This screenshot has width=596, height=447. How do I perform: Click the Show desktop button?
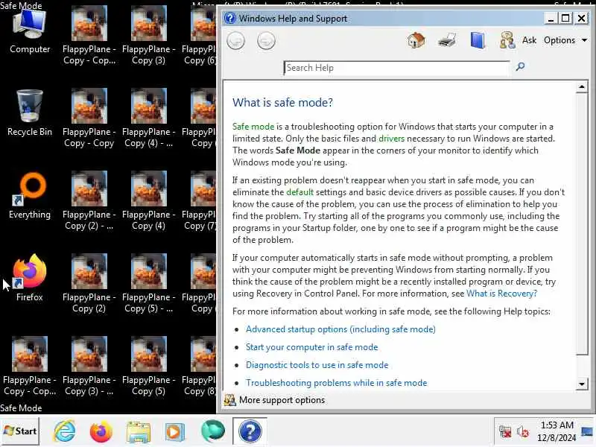point(588,431)
